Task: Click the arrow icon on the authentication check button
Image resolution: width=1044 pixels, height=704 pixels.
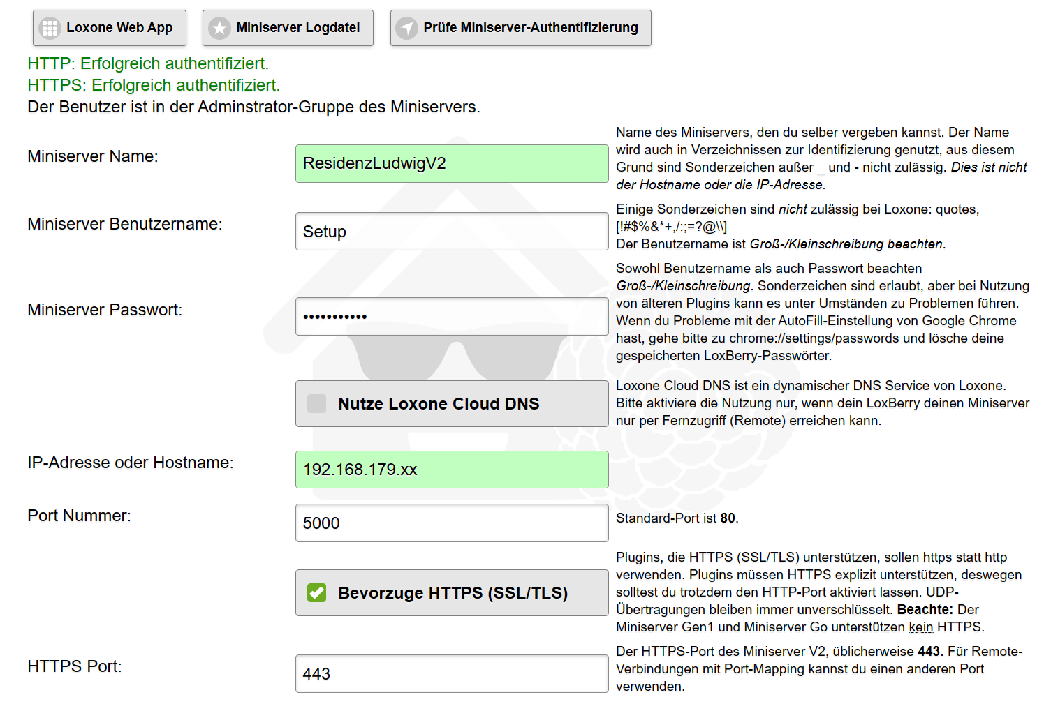Action: point(406,28)
